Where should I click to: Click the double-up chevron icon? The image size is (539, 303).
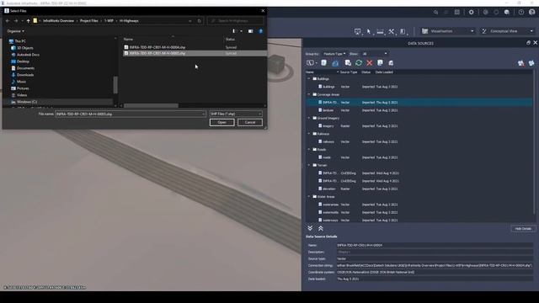pyautogui.click(x=321, y=228)
